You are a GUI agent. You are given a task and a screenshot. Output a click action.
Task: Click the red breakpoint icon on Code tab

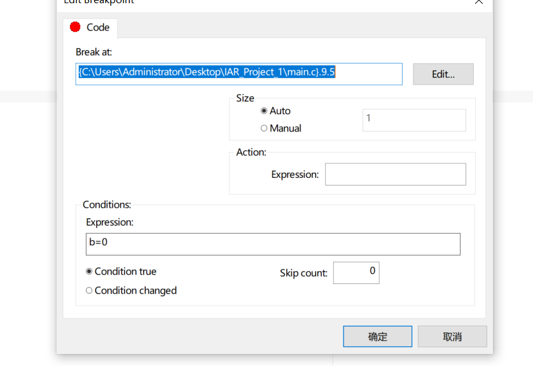click(x=75, y=27)
